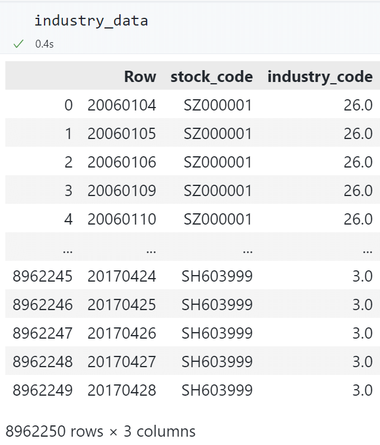This screenshot has width=380, height=445.
Task: Click the green execution success checkmark
Action: pos(19,44)
